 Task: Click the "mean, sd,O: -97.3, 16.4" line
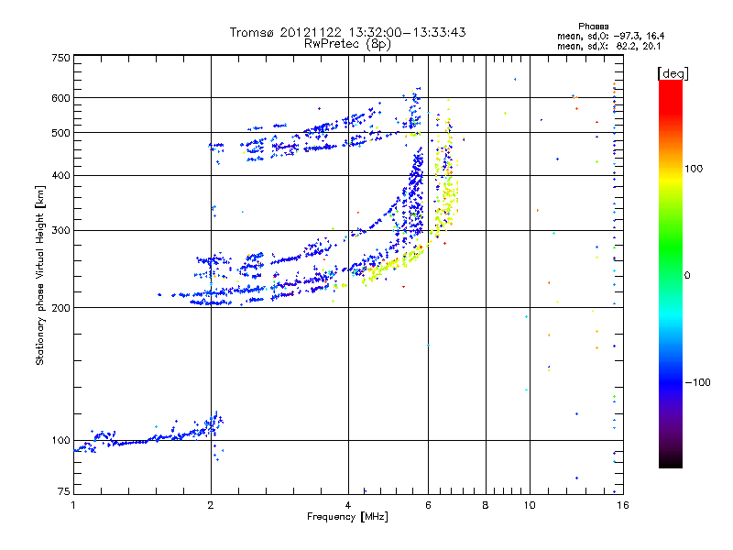tap(610, 37)
